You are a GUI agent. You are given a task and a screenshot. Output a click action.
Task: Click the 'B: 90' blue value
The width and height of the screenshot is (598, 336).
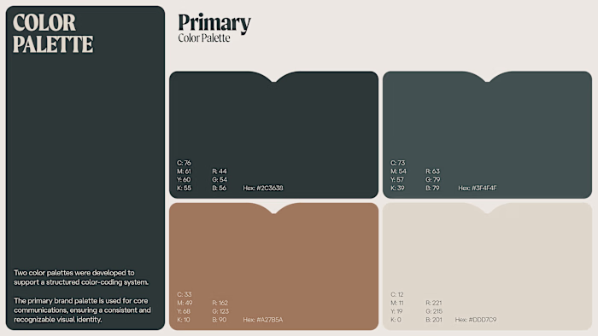(220, 320)
